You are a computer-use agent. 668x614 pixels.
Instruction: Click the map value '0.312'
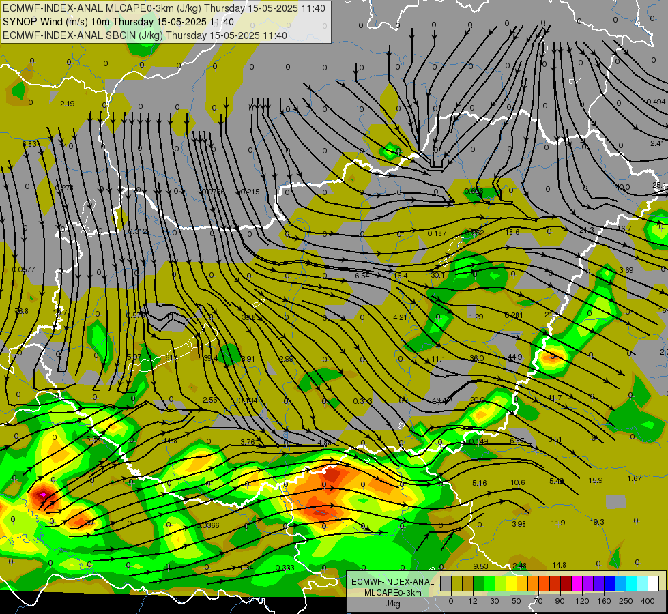point(138,232)
